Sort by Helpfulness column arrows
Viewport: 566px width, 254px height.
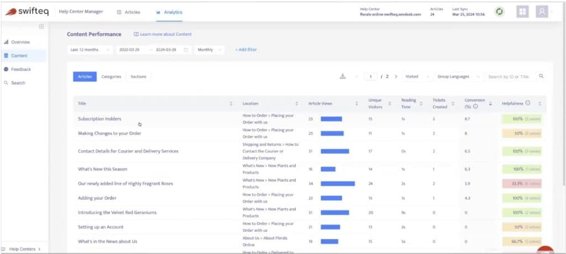coord(539,104)
